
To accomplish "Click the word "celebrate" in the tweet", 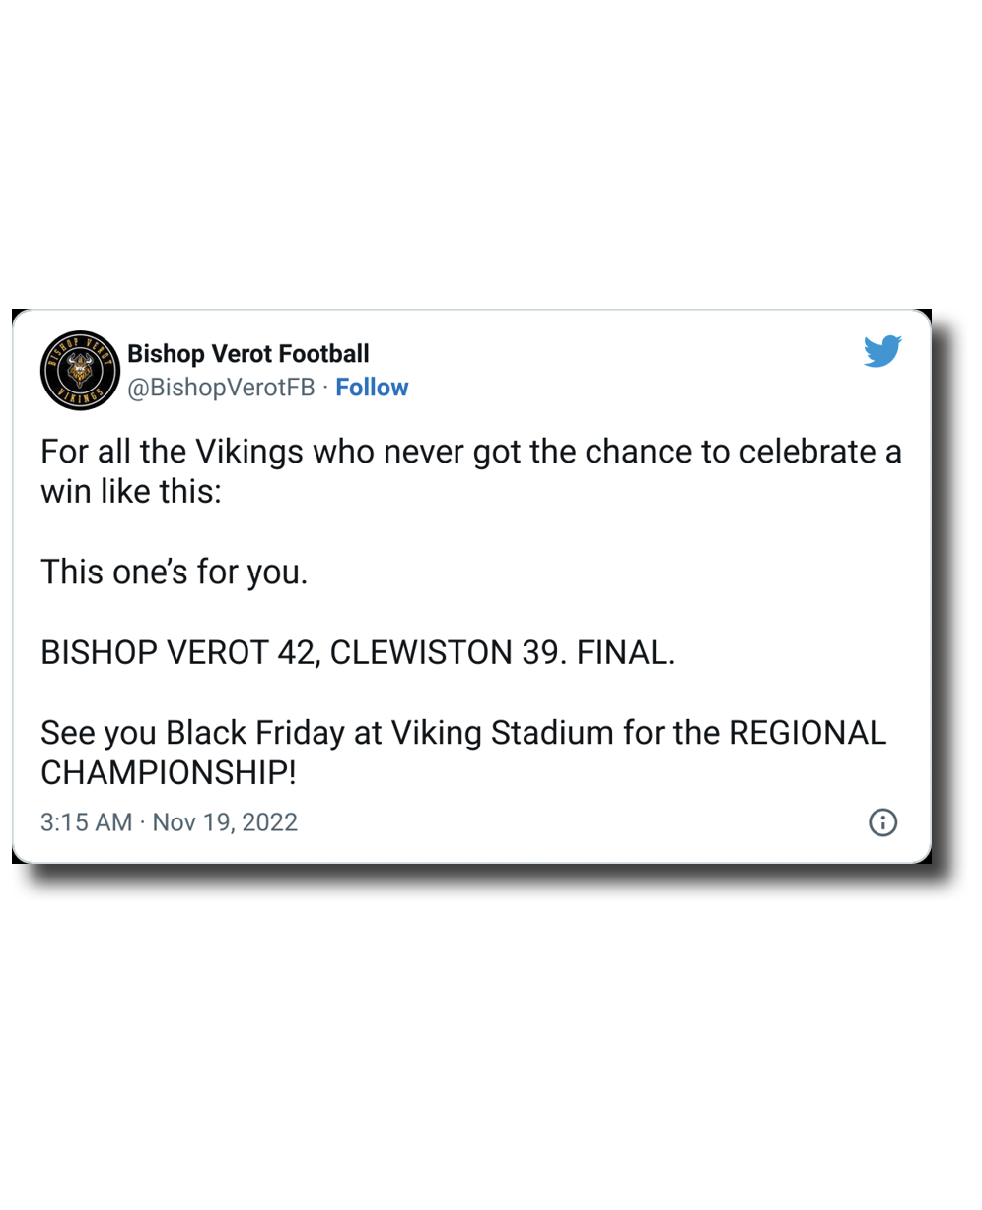I will (x=807, y=452).
